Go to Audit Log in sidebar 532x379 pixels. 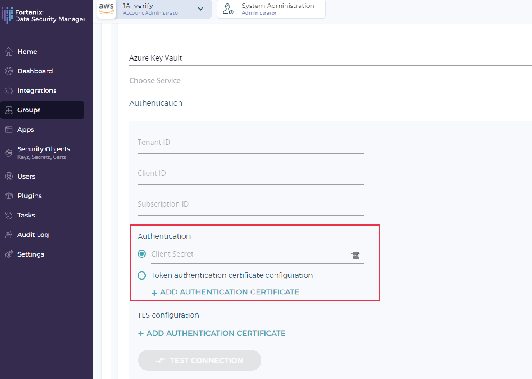coord(33,235)
